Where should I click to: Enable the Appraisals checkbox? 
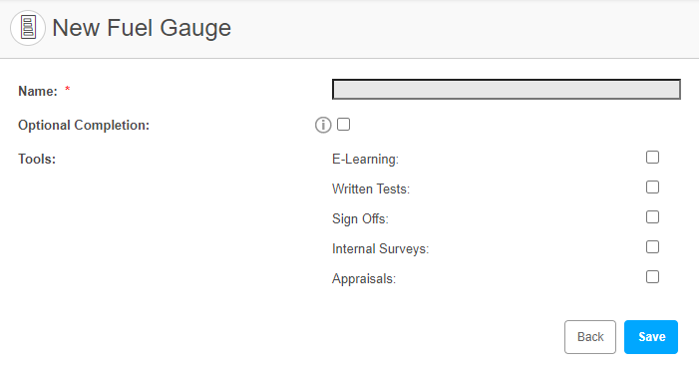coord(653,276)
